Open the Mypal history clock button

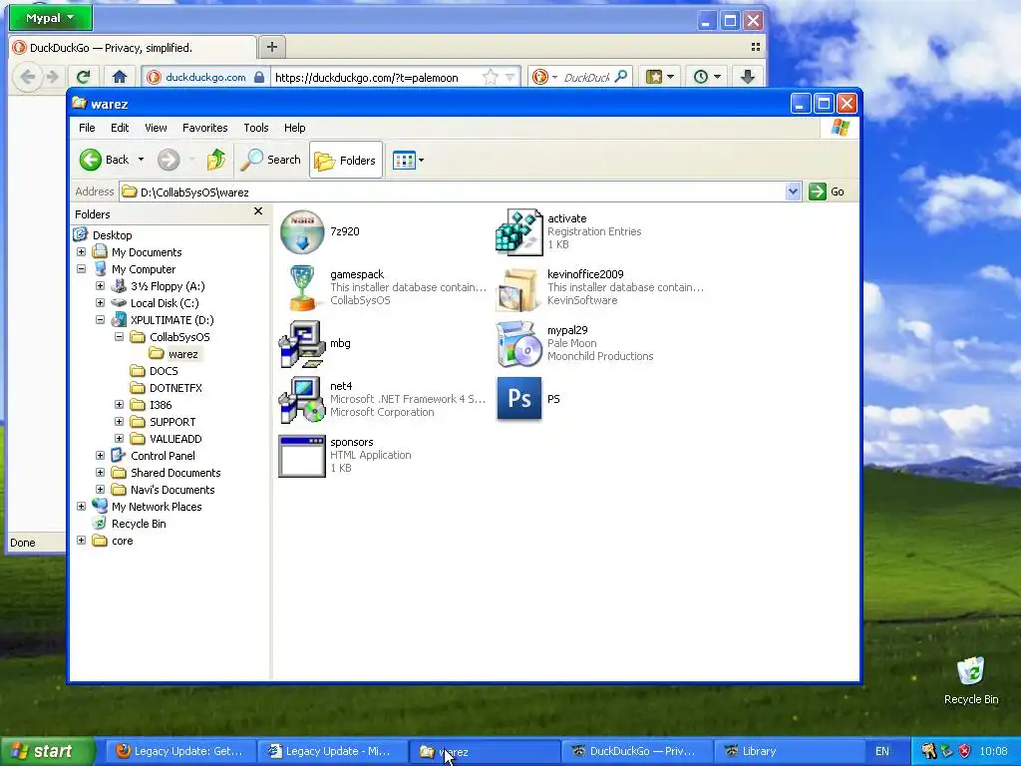pyautogui.click(x=706, y=77)
